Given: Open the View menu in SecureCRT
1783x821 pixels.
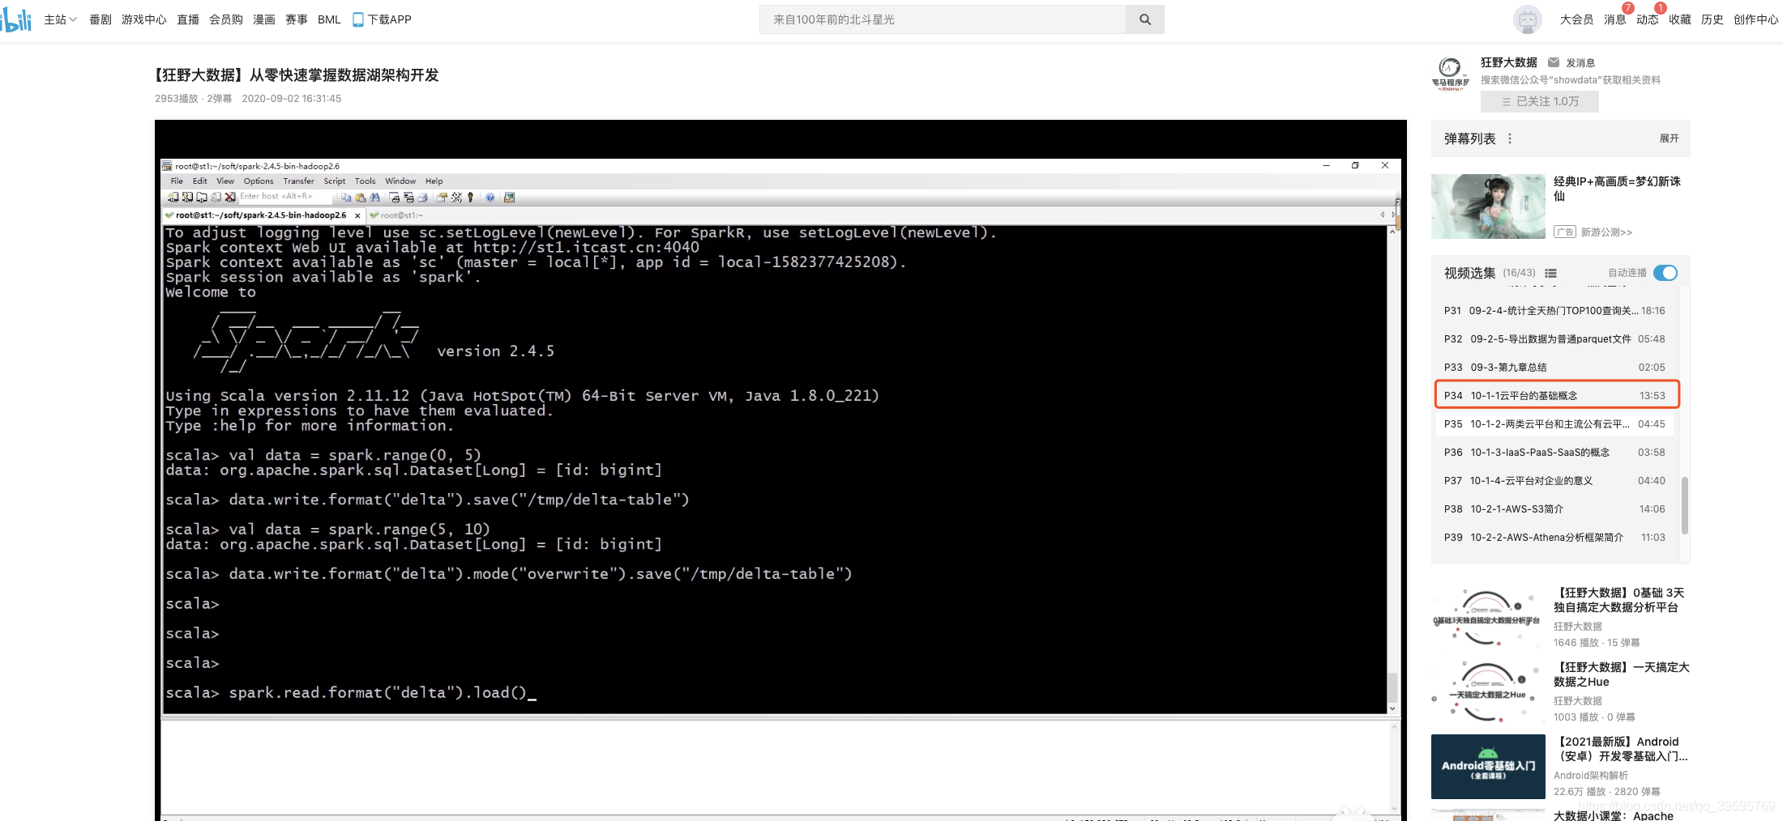Looking at the screenshot, I should pyautogui.click(x=225, y=181).
